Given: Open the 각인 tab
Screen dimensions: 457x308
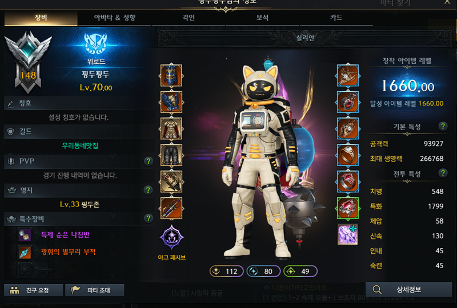Looking at the screenshot, I should click(189, 18).
